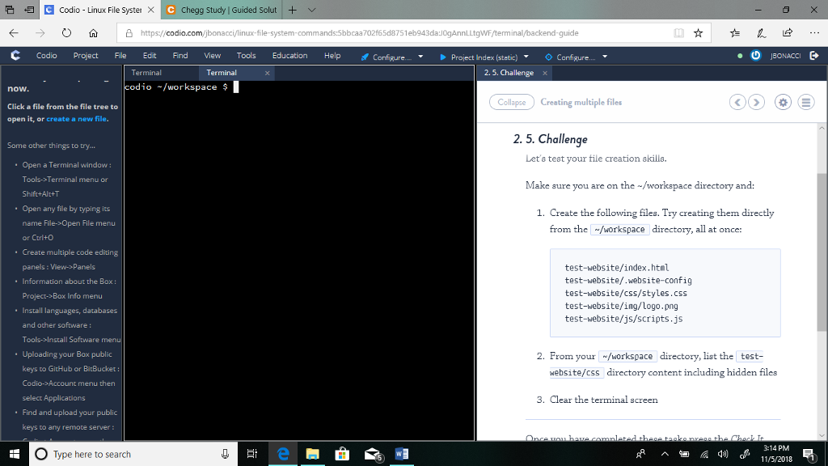Close the Codio browser tab
828x466 pixels.
click(x=151, y=10)
